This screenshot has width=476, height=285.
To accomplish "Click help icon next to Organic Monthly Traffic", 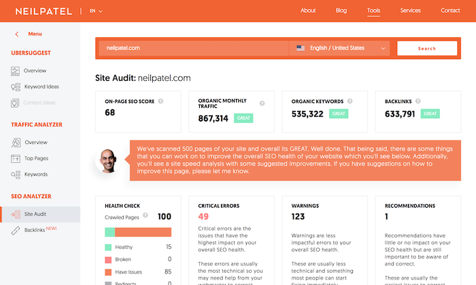I will 262,104.
